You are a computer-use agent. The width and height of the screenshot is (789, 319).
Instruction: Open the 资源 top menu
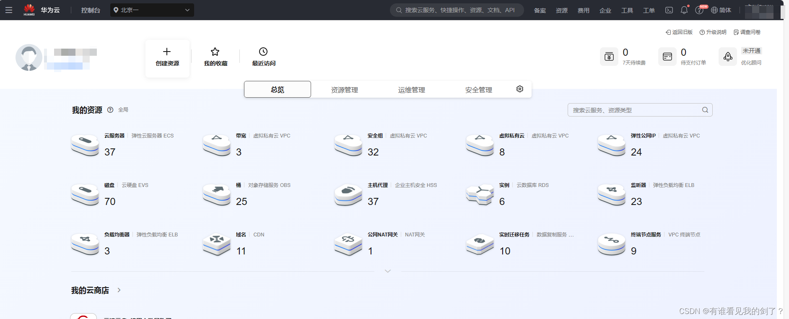click(562, 10)
